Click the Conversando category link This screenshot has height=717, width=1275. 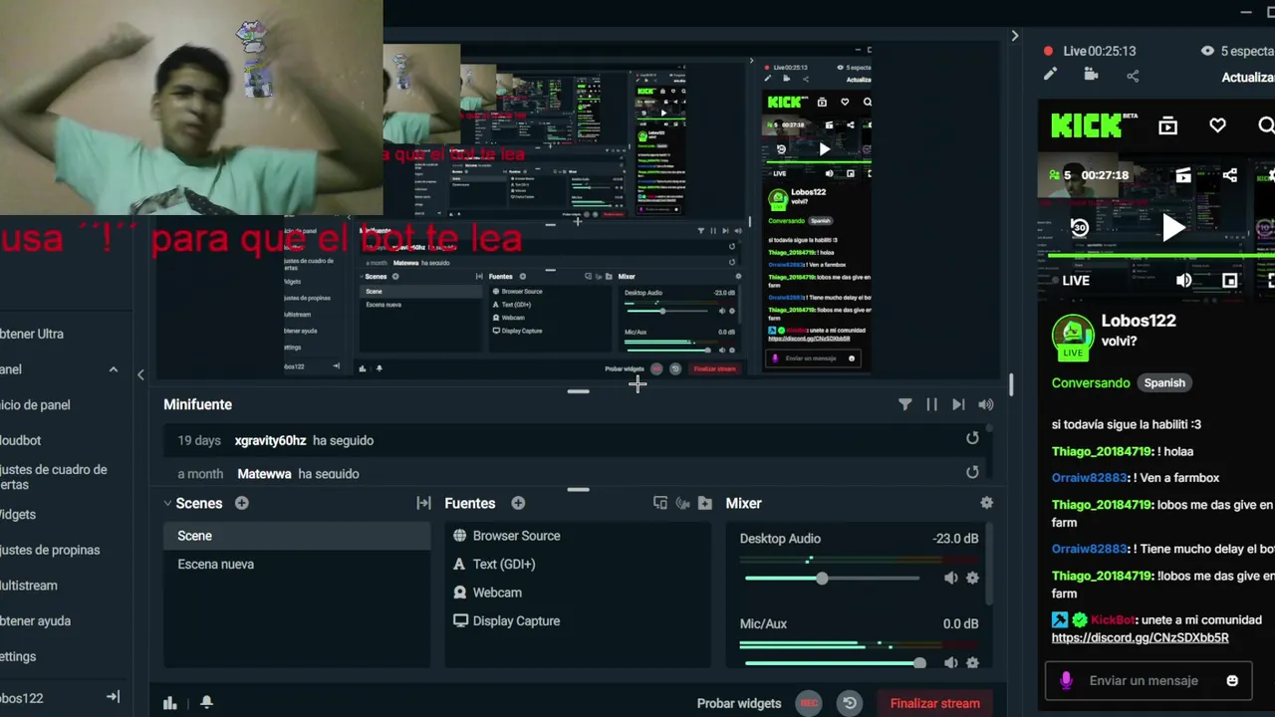1091,382
